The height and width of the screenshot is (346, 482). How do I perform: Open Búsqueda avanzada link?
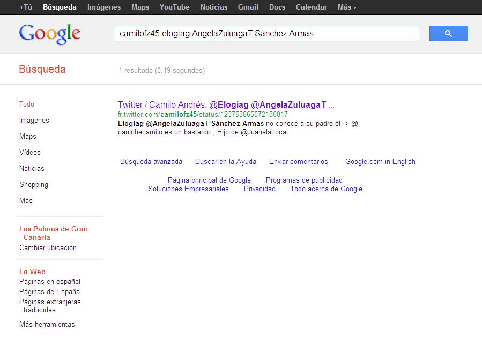coord(151,162)
